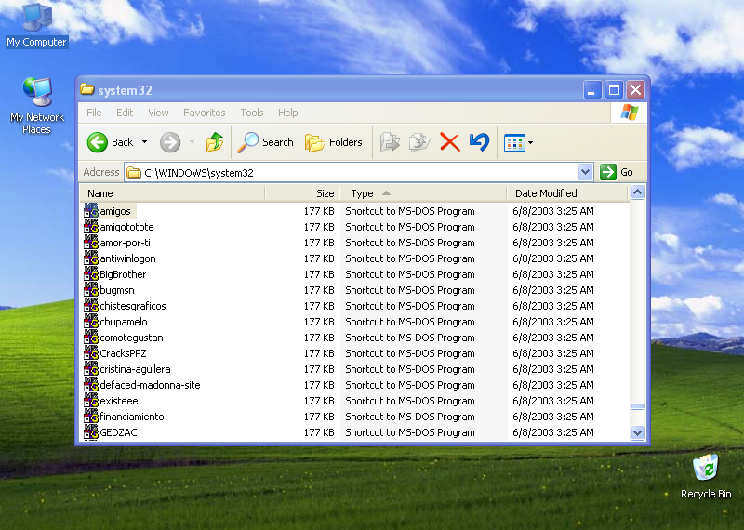This screenshot has height=530, width=744.
Task: Select the amigos file icon
Action: coord(91,211)
